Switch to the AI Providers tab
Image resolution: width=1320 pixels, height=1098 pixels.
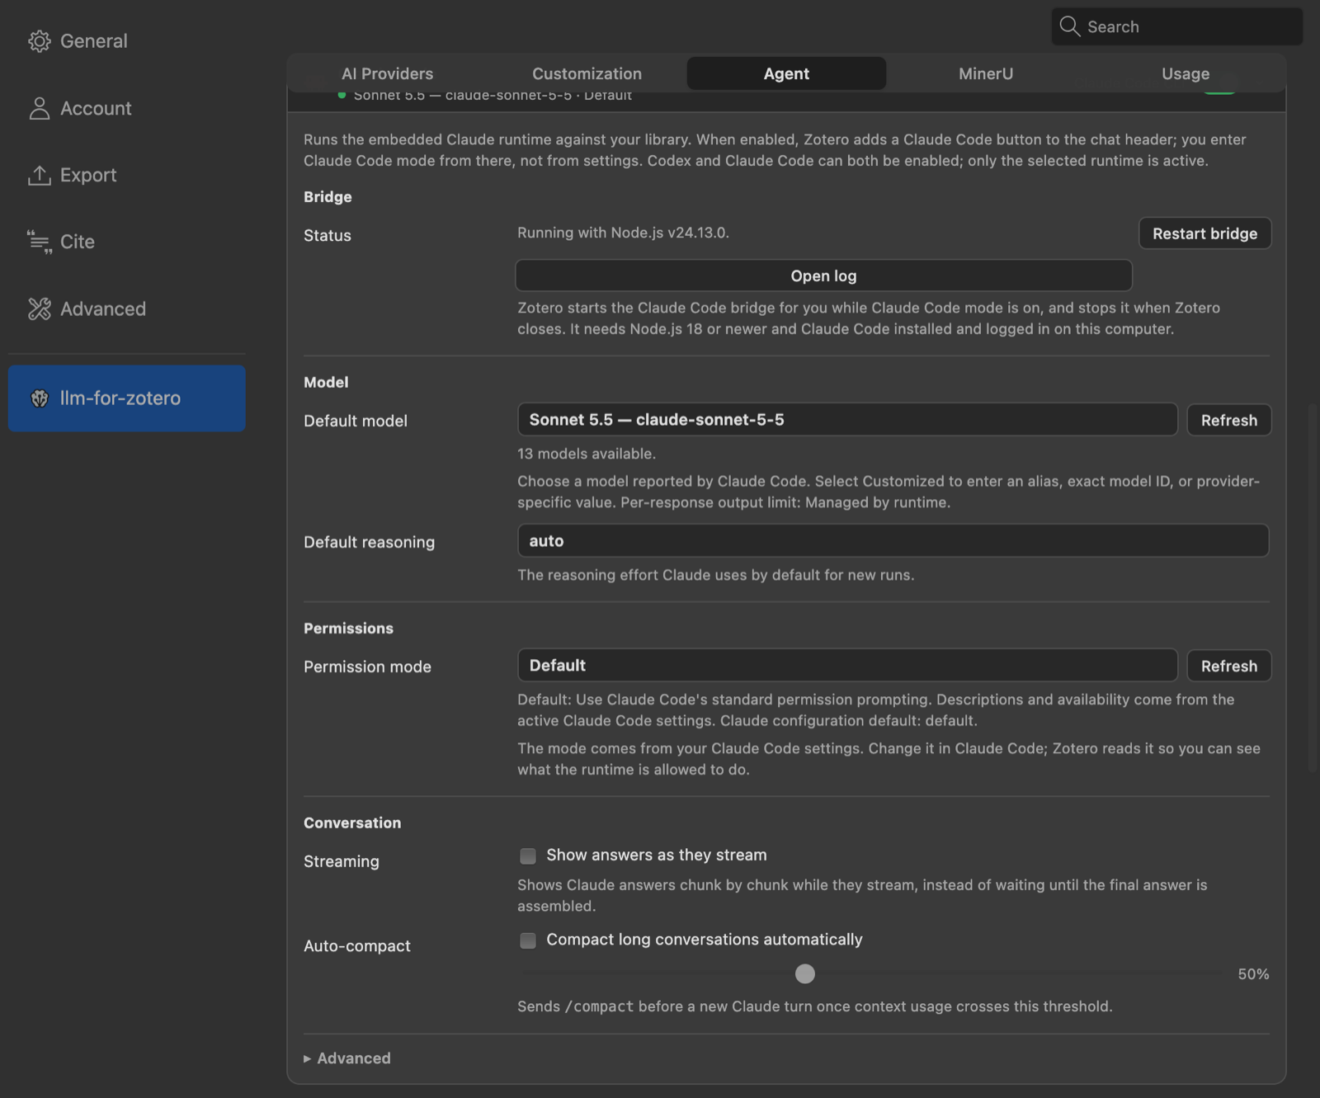pyautogui.click(x=388, y=73)
